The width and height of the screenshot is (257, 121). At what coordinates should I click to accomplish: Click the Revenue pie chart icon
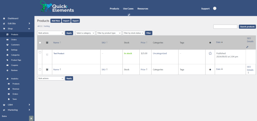(x=9, y=89)
